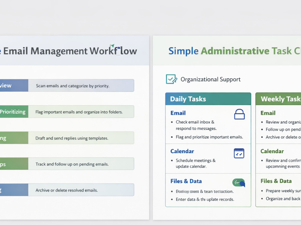Click the calendar icon in Daily Calendar section
301x225 pixels.
239,153
